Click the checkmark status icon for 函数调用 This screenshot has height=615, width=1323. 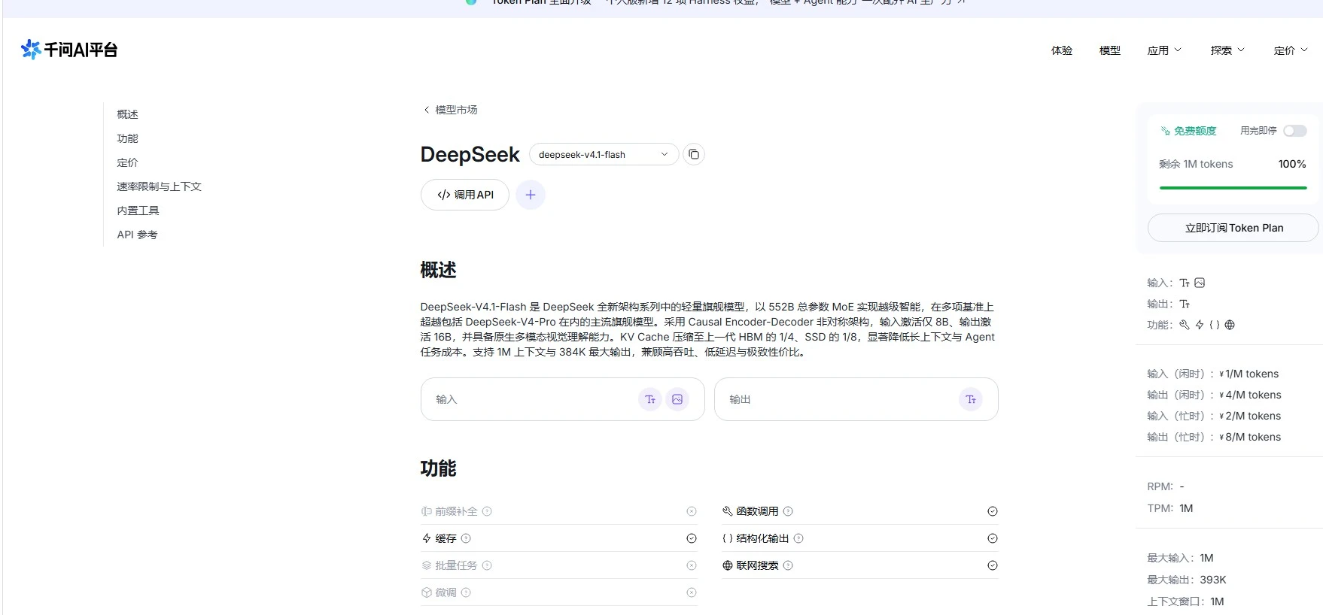click(993, 511)
